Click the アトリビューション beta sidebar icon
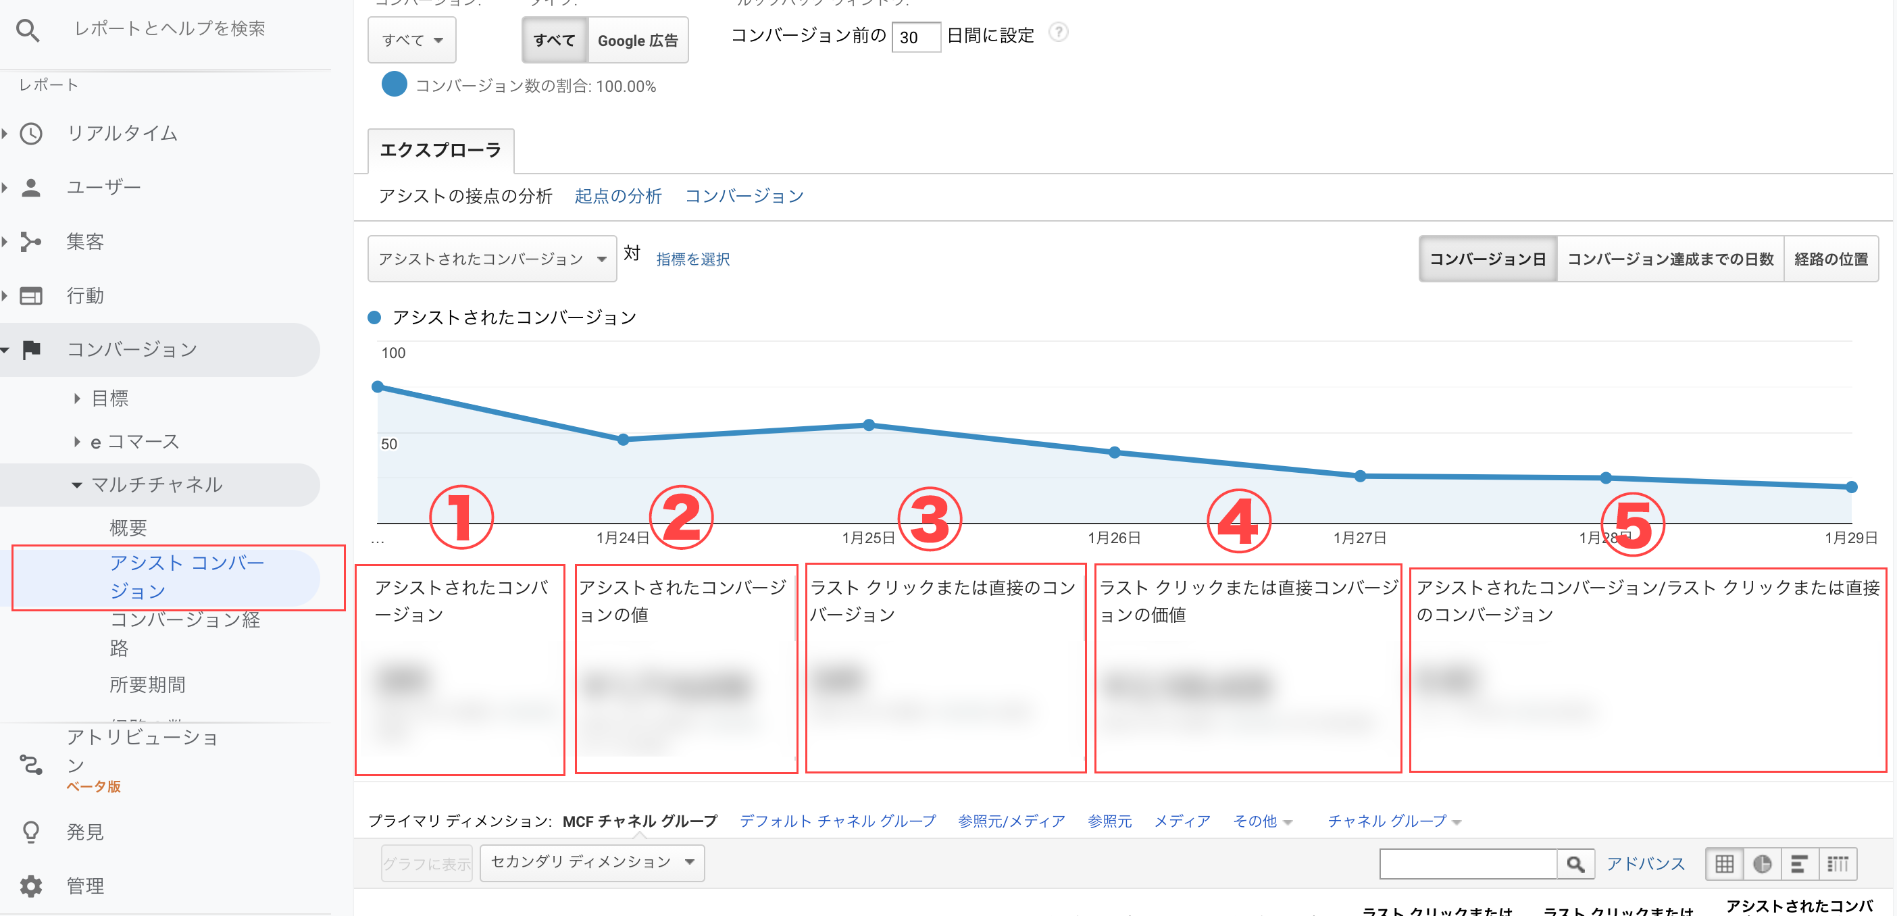The width and height of the screenshot is (1897, 916). 30,764
